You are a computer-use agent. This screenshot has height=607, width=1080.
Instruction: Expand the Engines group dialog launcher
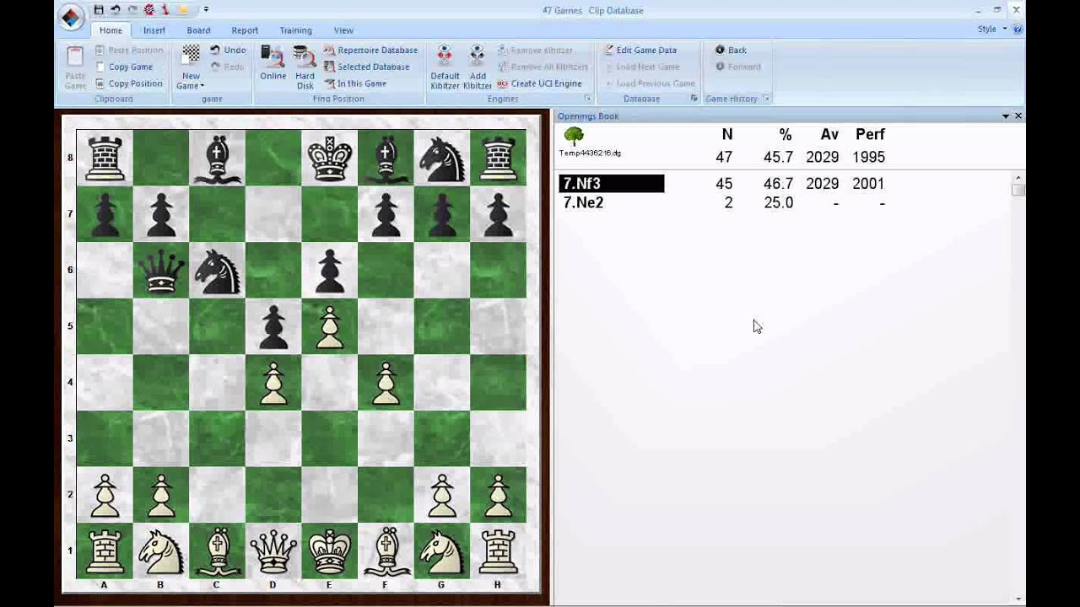coord(587,99)
